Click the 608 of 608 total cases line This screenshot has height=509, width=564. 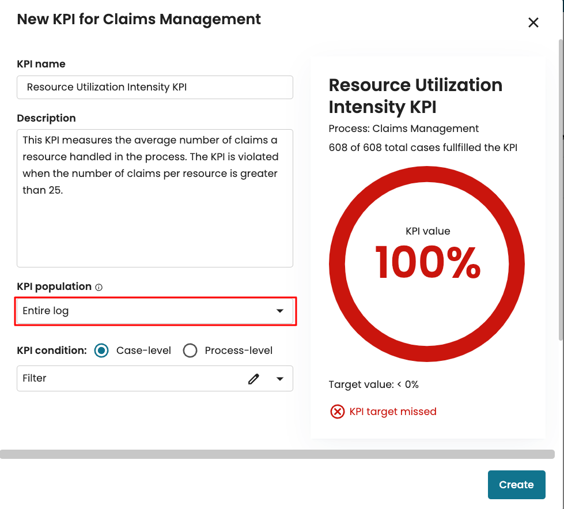pyautogui.click(x=423, y=148)
